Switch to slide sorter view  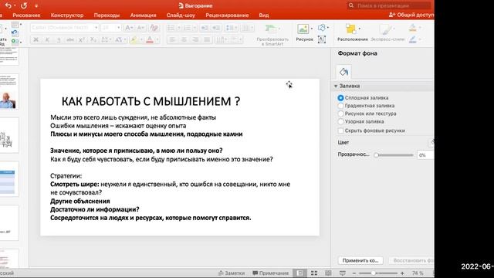click(314, 273)
